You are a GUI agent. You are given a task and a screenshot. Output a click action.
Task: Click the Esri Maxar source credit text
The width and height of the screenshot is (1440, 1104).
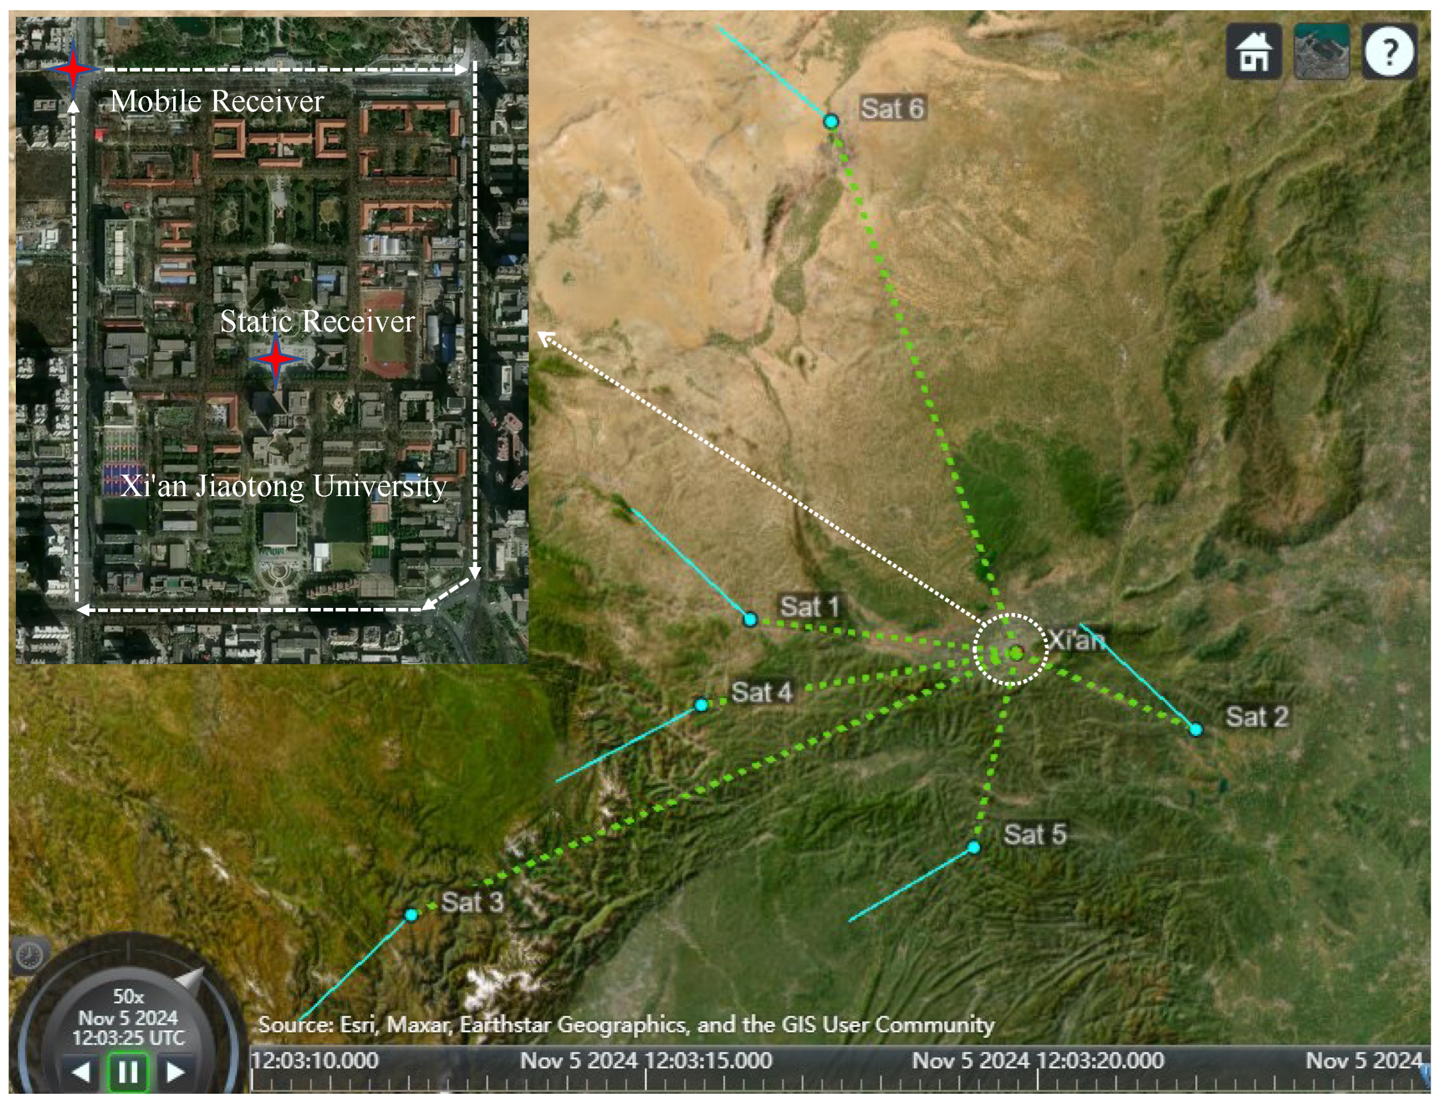tap(626, 1025)
